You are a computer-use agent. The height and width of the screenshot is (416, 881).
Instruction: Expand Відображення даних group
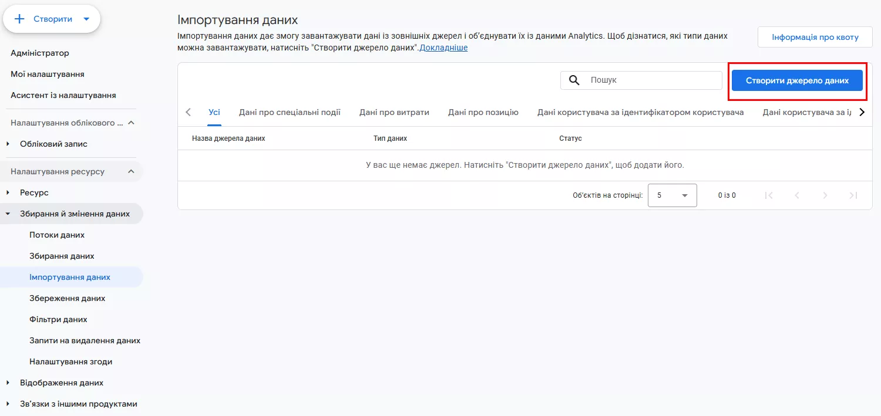[8, 383]
